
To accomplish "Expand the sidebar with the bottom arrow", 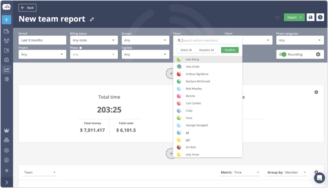I will pyautogui.click(x=7, y=182).
